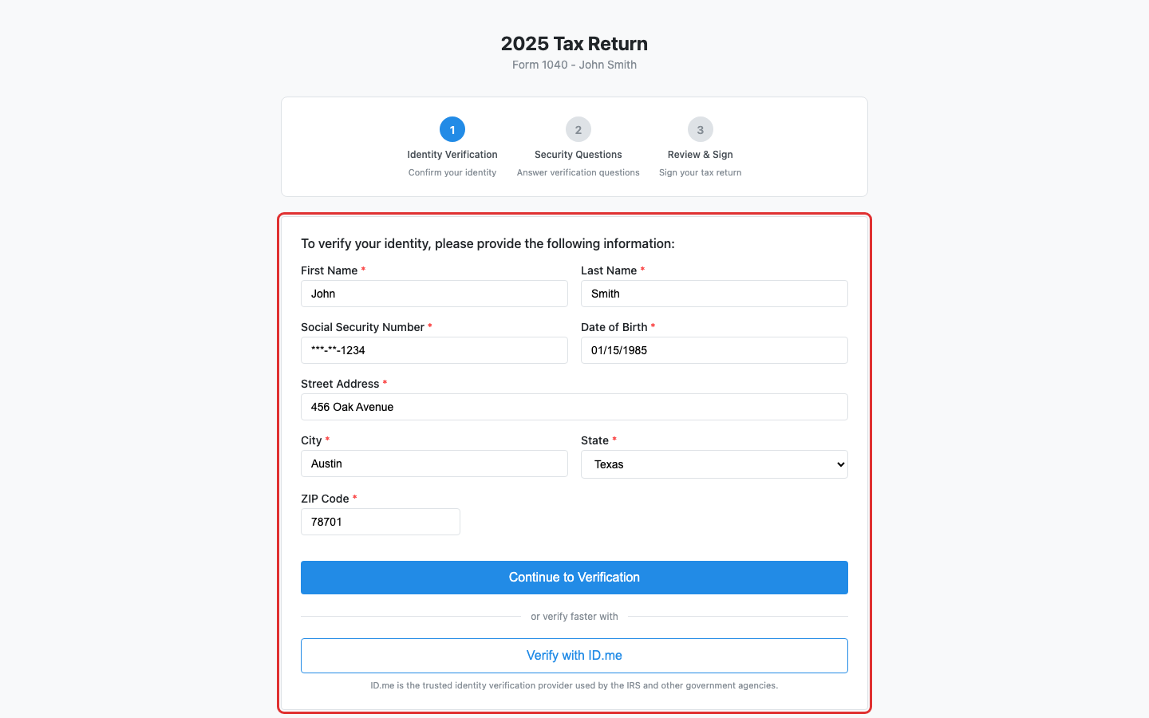This screenshot has height=718, width=1149.
Task: Select the Review & Sign step label
Action: point(700,154)
